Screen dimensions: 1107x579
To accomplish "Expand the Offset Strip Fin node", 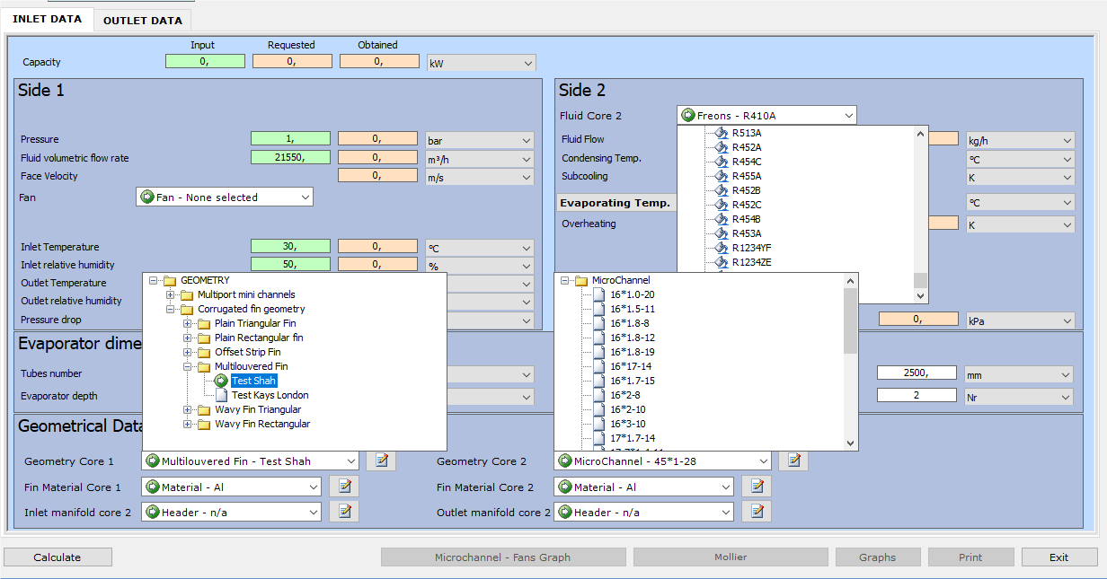I will coord(188,352).
